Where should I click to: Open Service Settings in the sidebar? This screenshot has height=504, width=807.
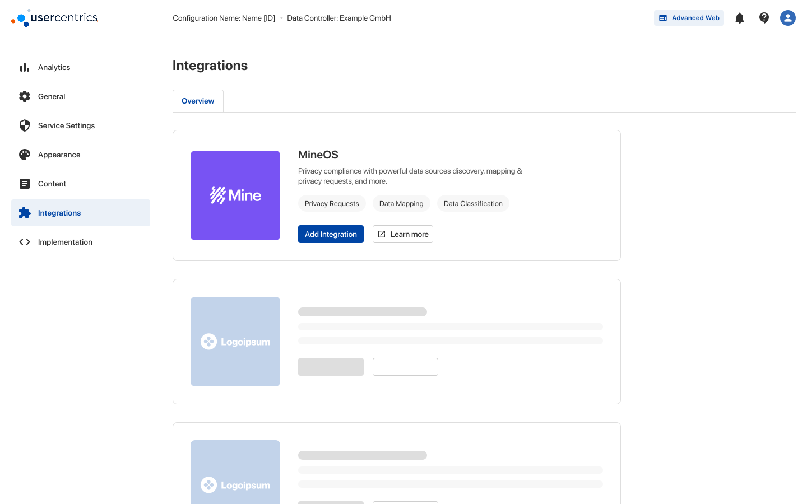[81, 125]
